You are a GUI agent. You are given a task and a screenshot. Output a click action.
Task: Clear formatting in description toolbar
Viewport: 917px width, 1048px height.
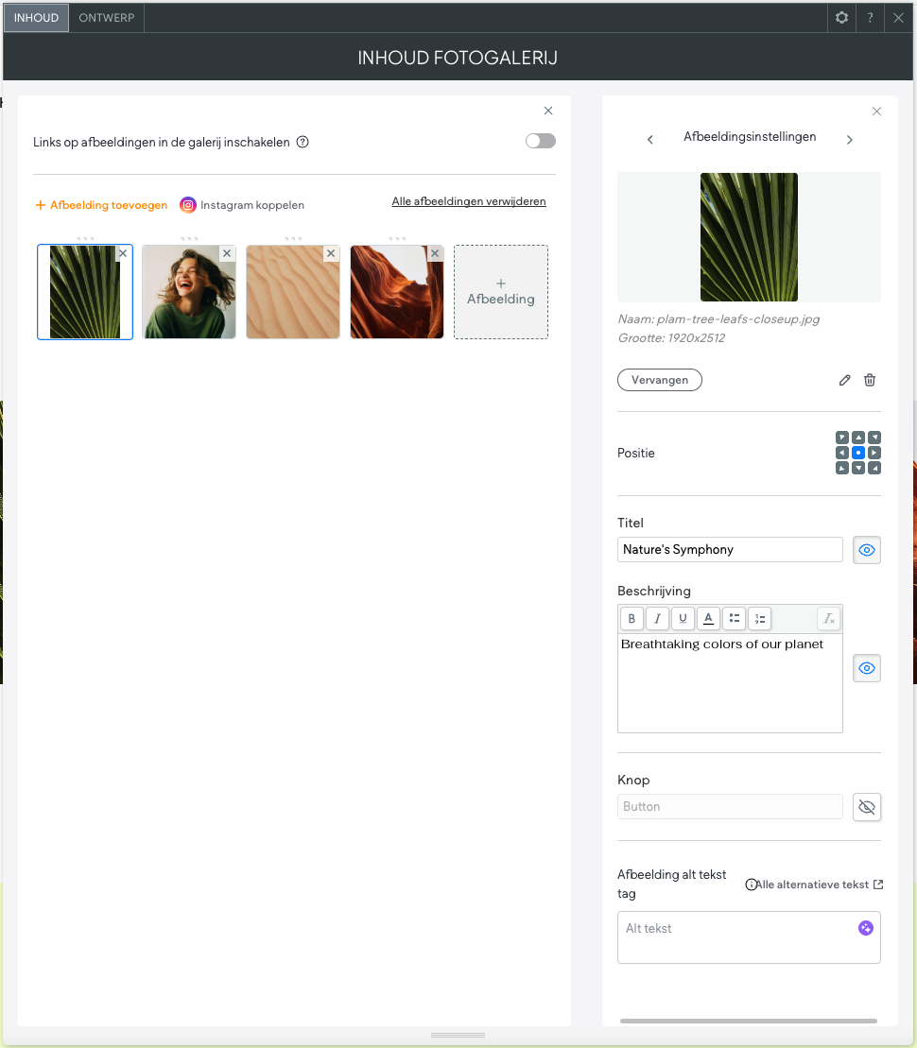[x=828, y=619]
